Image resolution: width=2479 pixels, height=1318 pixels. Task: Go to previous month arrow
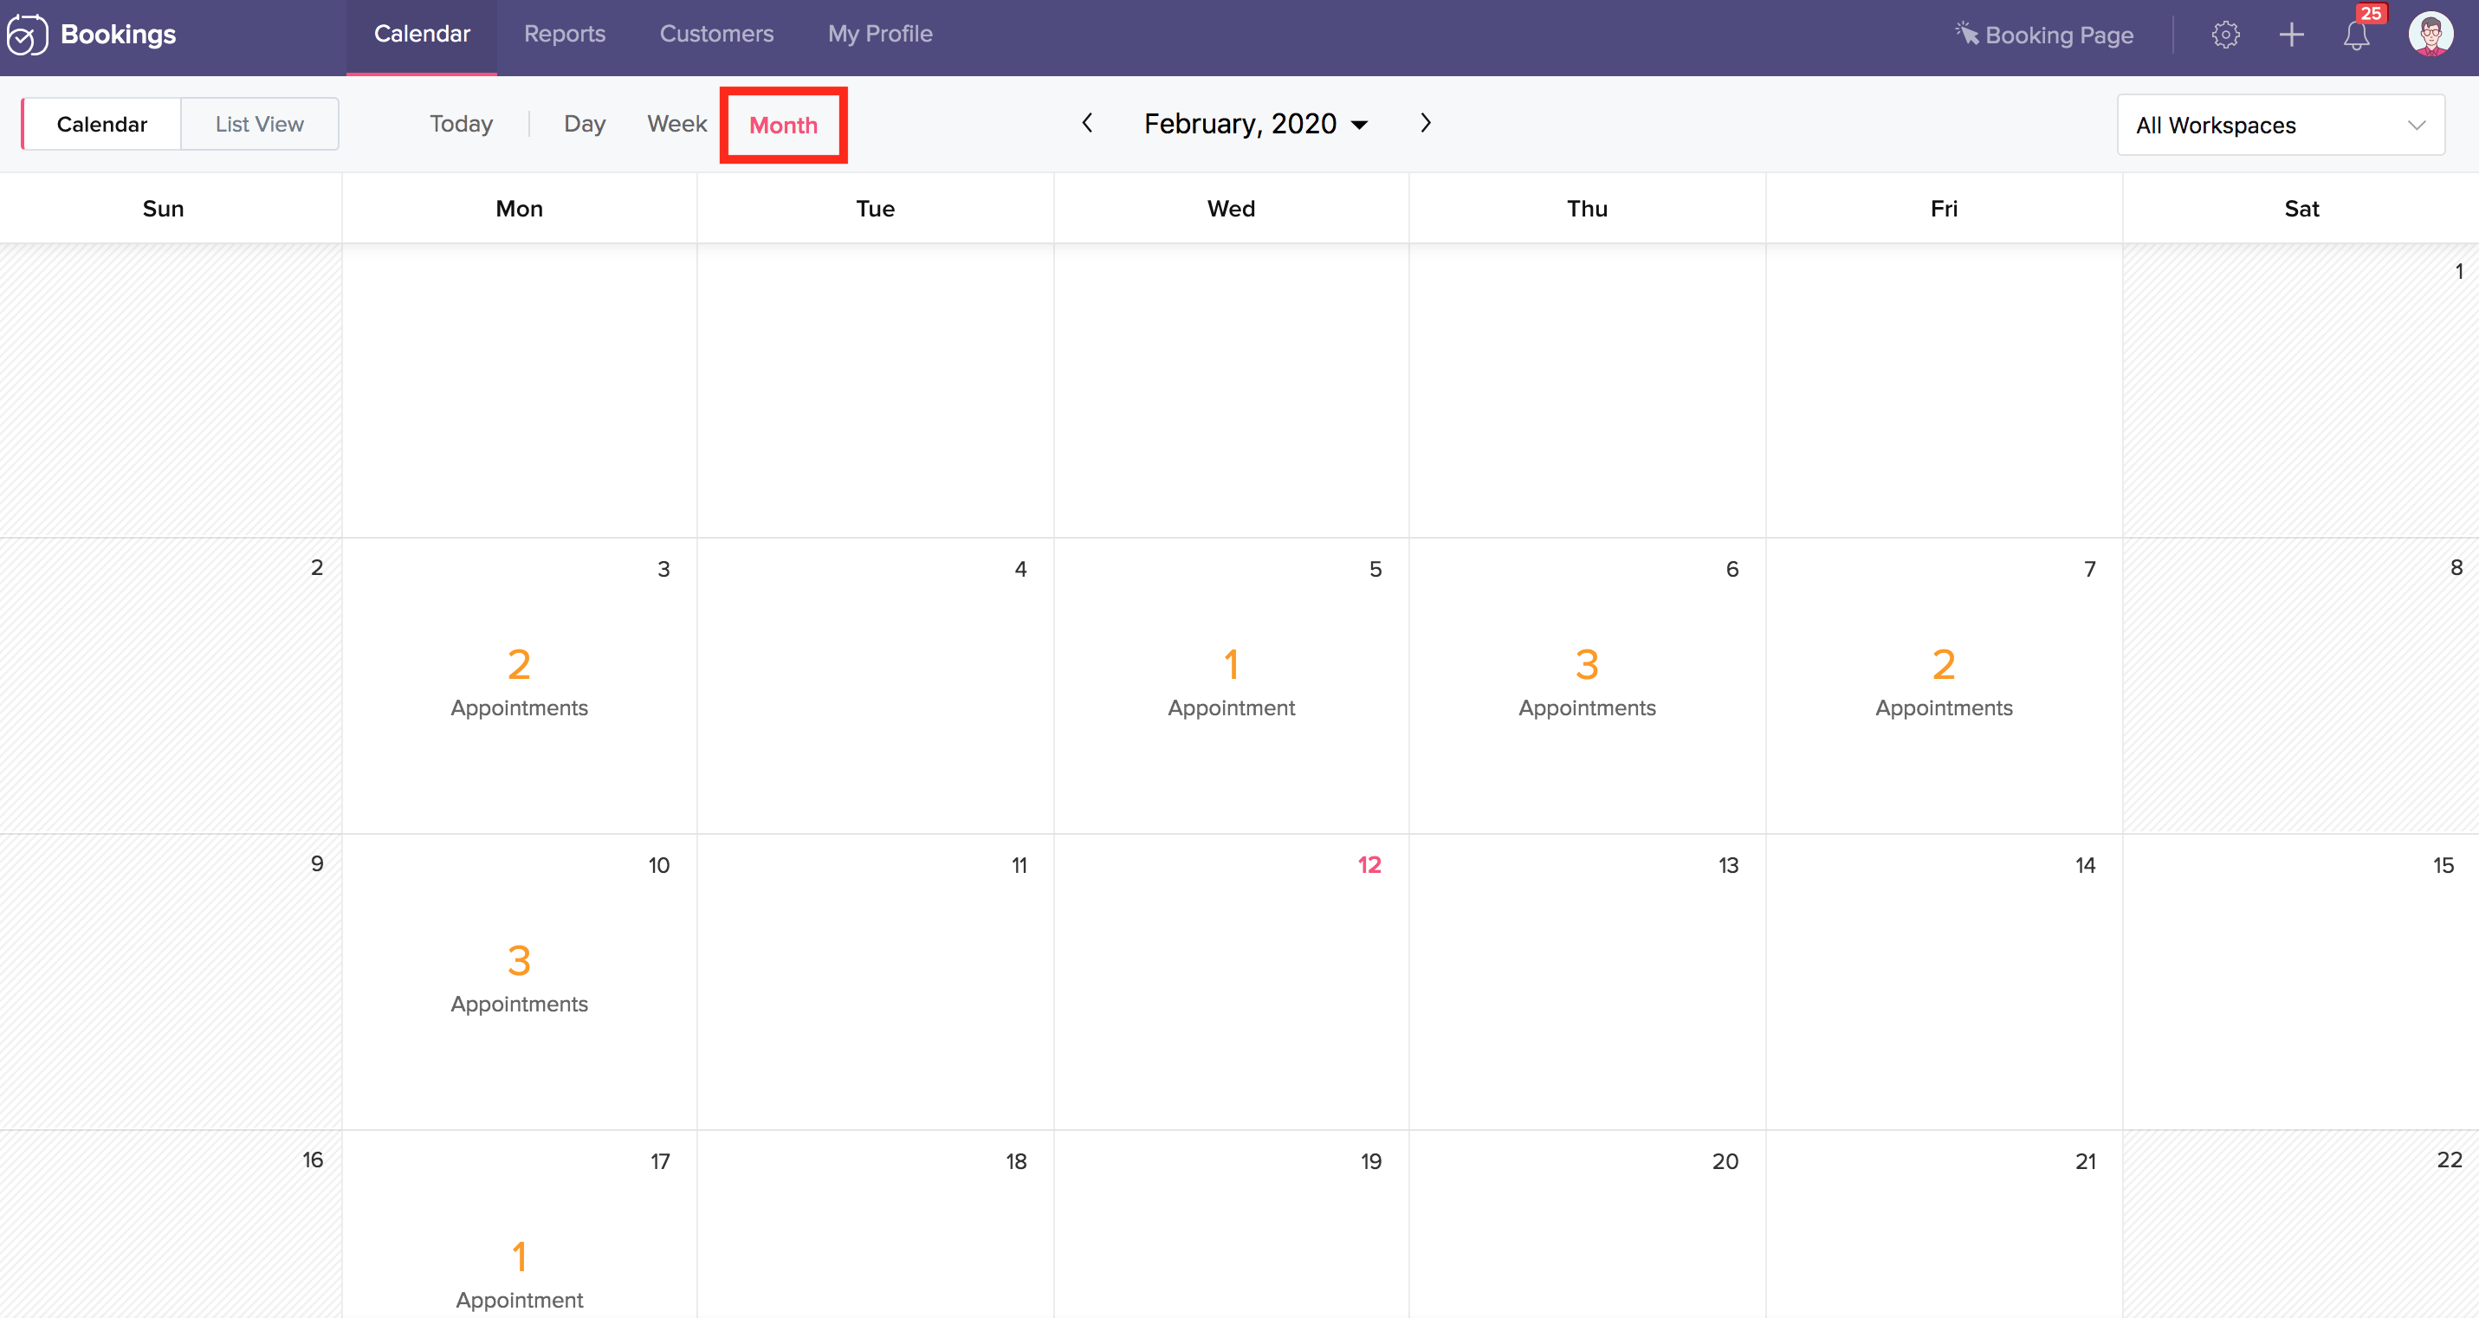point(1087,123)
